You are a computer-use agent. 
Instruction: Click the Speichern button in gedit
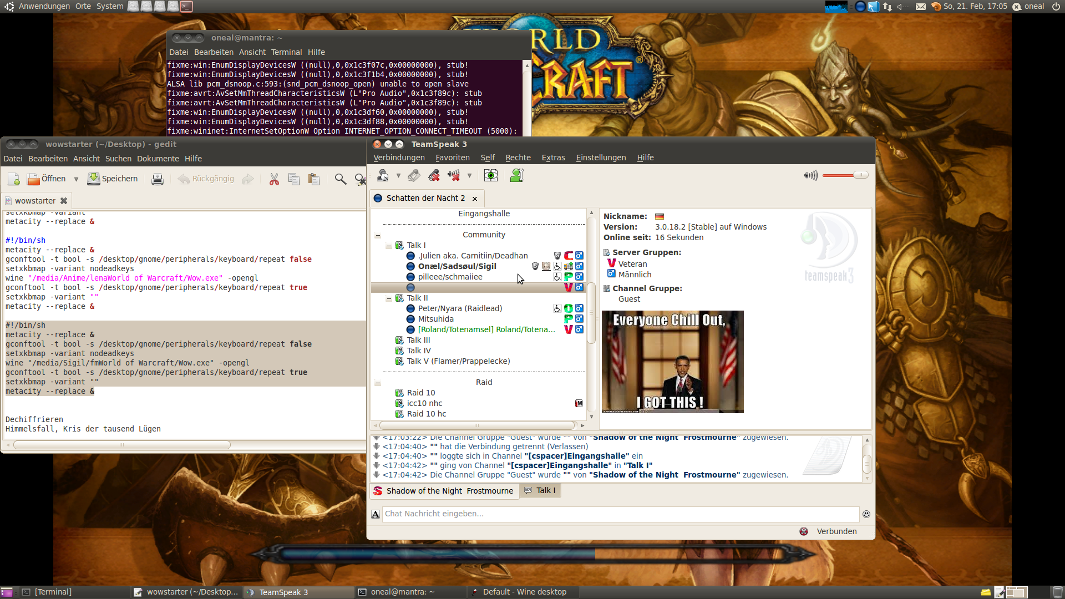tap(113, 179)
